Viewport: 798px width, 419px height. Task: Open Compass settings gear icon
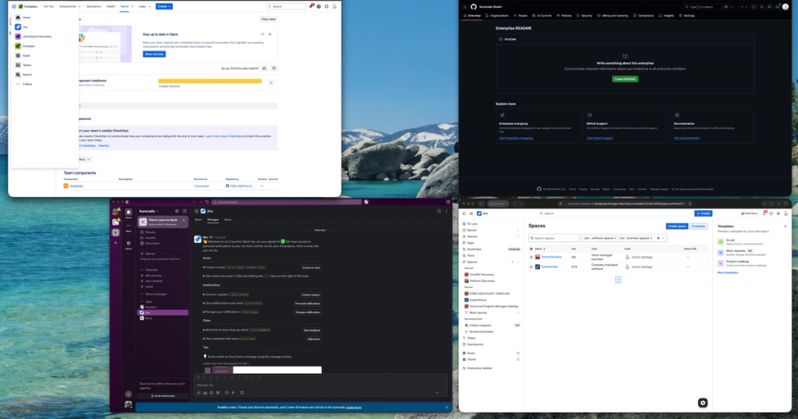(x=327, y=6)
